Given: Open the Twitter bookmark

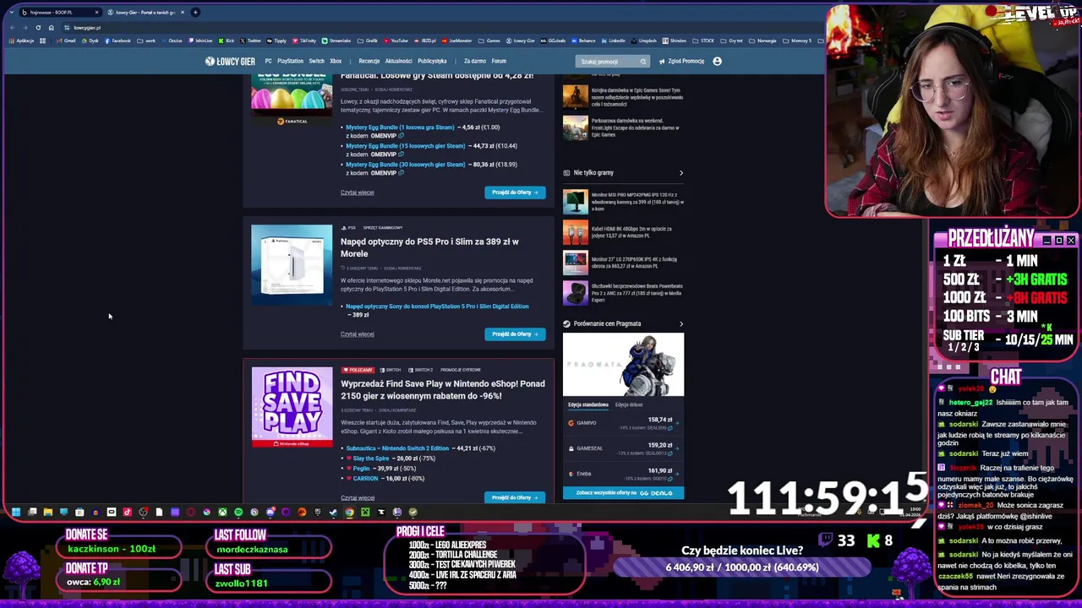Looking at the screenshot, I should coord(251,41).
